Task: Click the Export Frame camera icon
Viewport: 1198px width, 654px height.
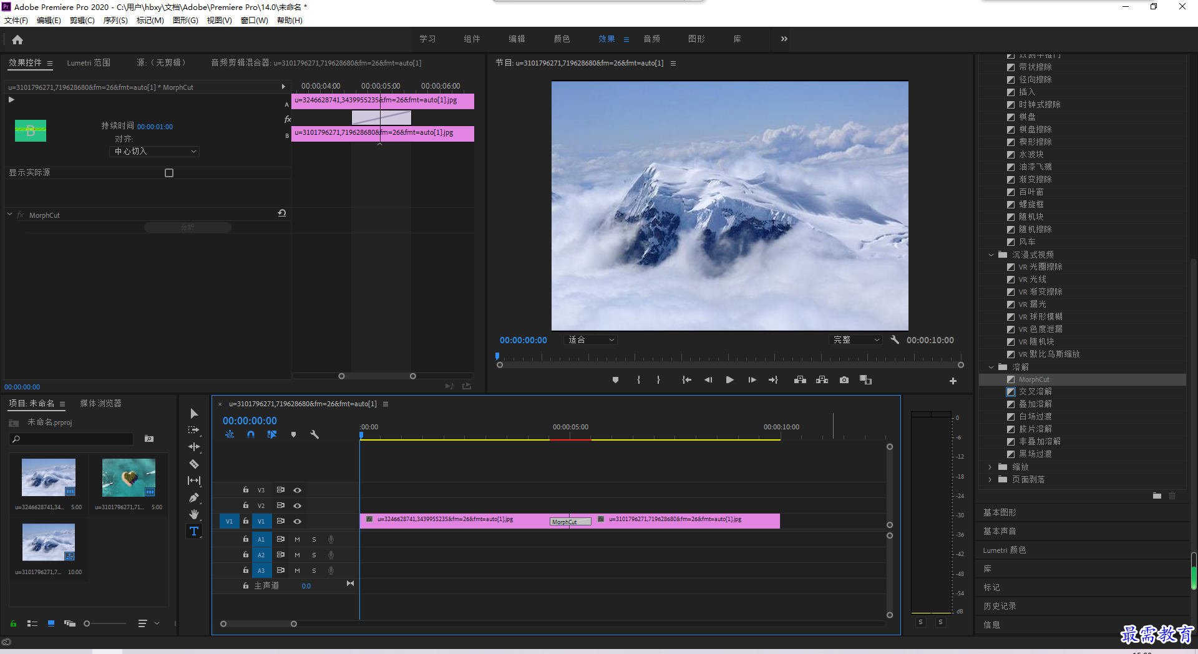Action: tap(844, 380)
